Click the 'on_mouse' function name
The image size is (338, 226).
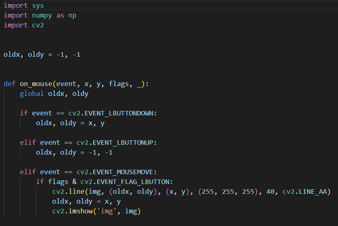point(36,84)
